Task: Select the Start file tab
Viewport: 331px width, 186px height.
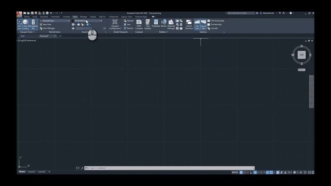Action: coord(23,36)
